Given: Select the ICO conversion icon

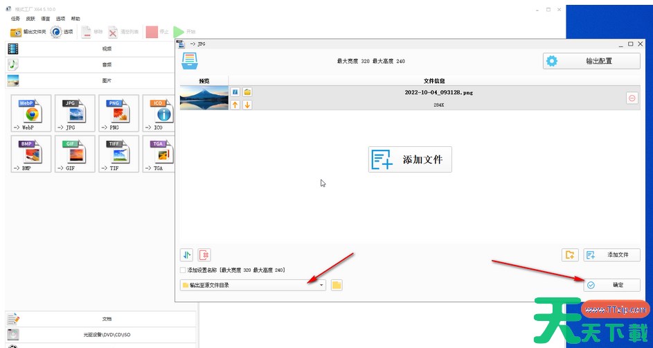Looking at the screenshot, I should click(x=159, y=114).
